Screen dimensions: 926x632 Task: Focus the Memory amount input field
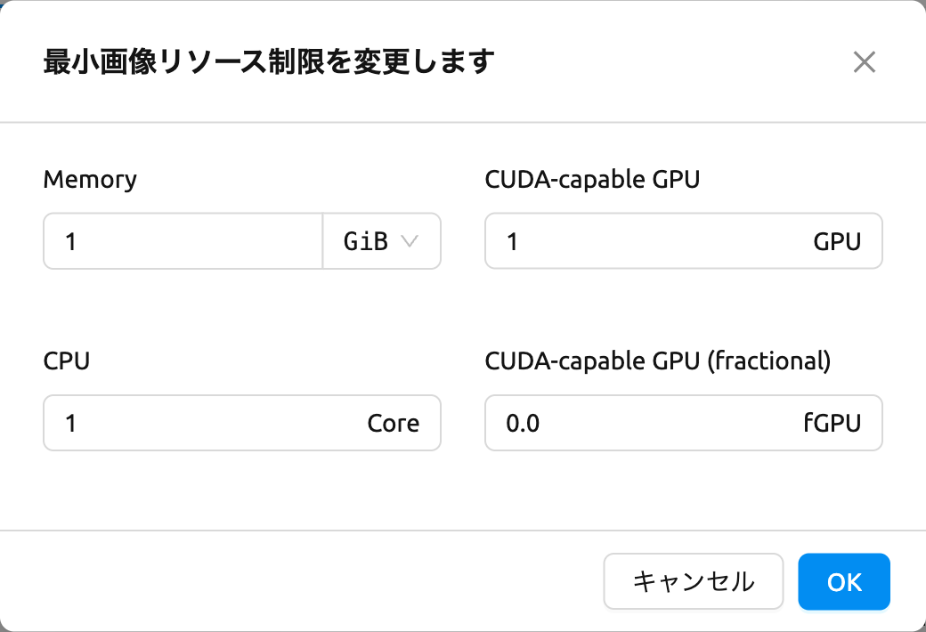pyautogui.click(x=183, y=241)
